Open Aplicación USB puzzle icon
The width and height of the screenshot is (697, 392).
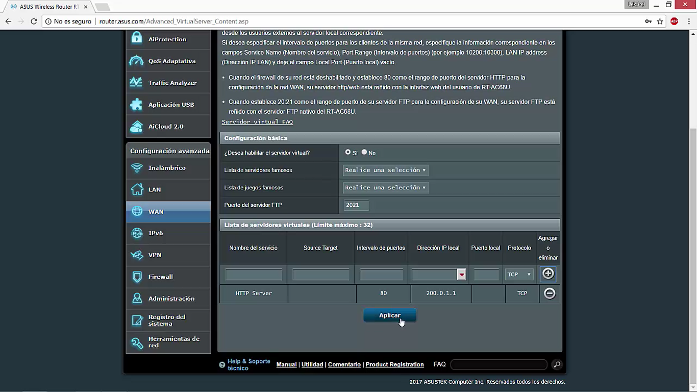[x=136, y=105]
